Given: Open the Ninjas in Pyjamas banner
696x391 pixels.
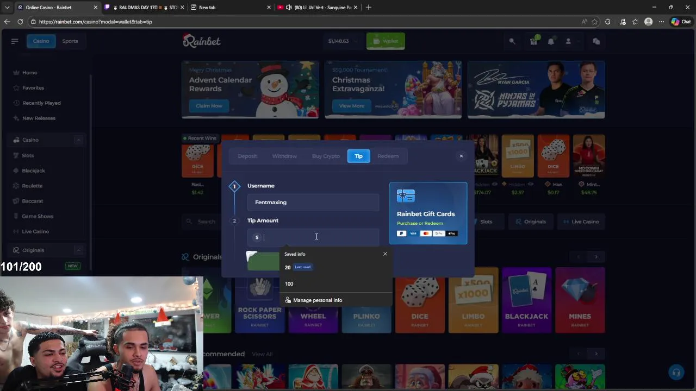Looking at the screenshot, I should coord(536,90).
